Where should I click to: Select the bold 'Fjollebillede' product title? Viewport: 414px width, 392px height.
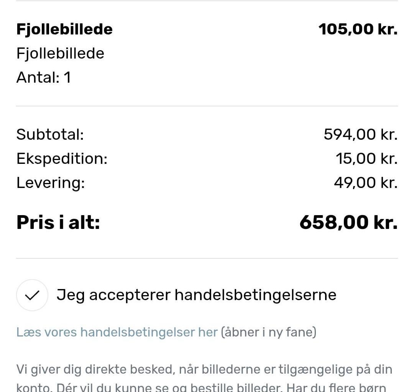(64, 29)
